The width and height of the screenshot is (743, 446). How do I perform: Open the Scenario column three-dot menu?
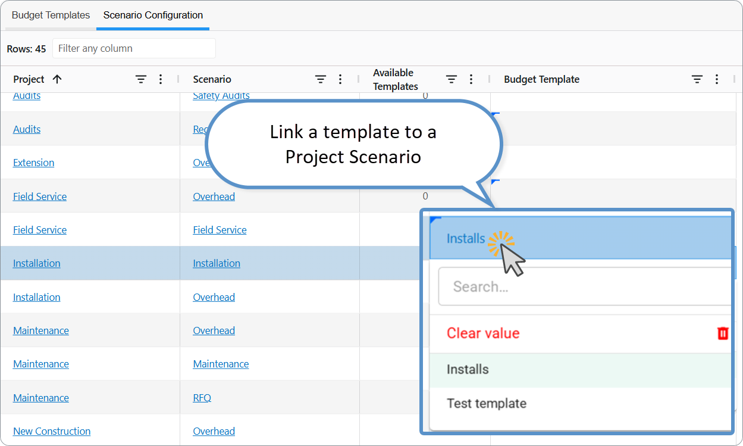click(340, 79)
